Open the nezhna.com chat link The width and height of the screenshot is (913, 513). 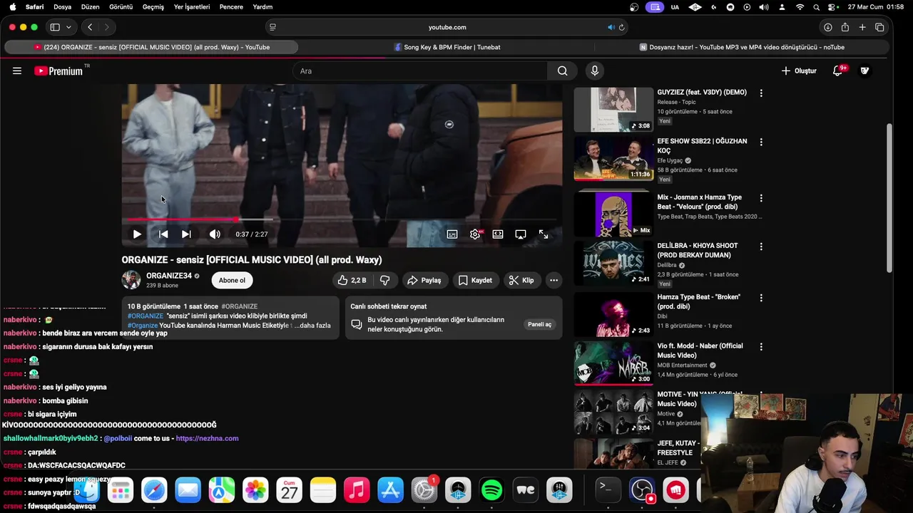(207, 438)
